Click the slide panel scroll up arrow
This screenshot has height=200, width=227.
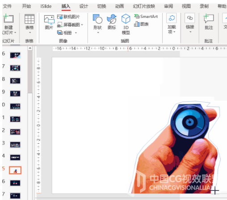30,48
